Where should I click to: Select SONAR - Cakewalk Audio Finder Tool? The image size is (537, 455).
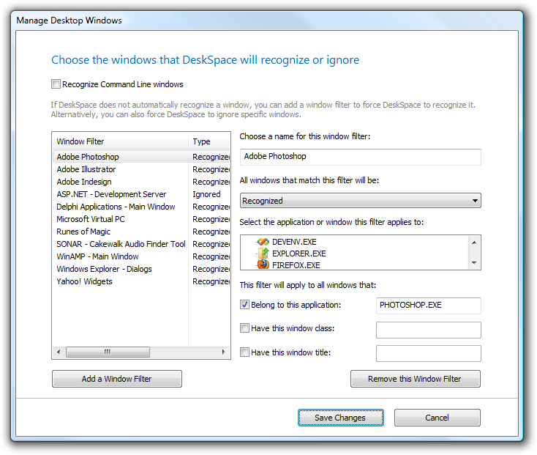pos(141,244)
